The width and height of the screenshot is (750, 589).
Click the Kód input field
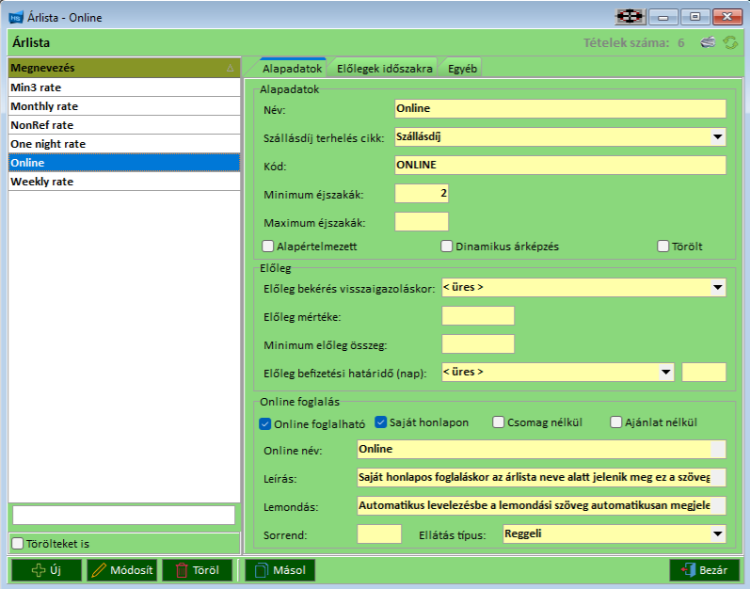coord(560,166)
